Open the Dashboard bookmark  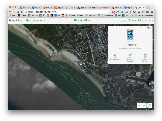107,16
